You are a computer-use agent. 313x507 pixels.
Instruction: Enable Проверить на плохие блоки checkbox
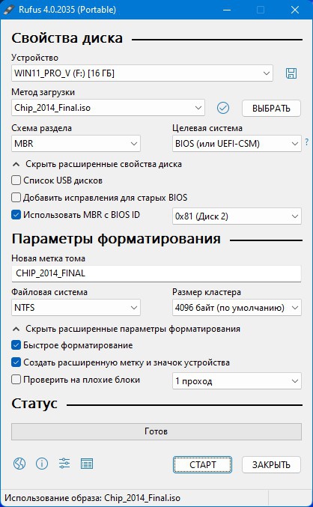click(16, 379)
